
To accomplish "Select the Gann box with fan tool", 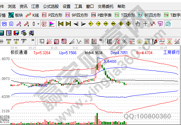I will coord(57,41).
